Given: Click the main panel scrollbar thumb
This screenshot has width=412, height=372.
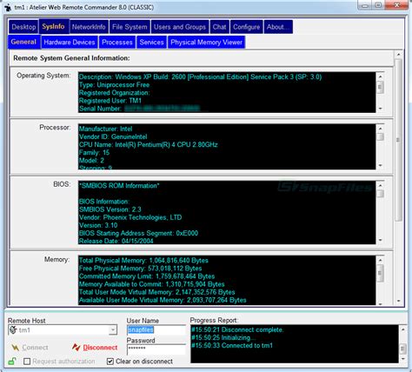Looking at the screenshot, I should tap(399, 140).
